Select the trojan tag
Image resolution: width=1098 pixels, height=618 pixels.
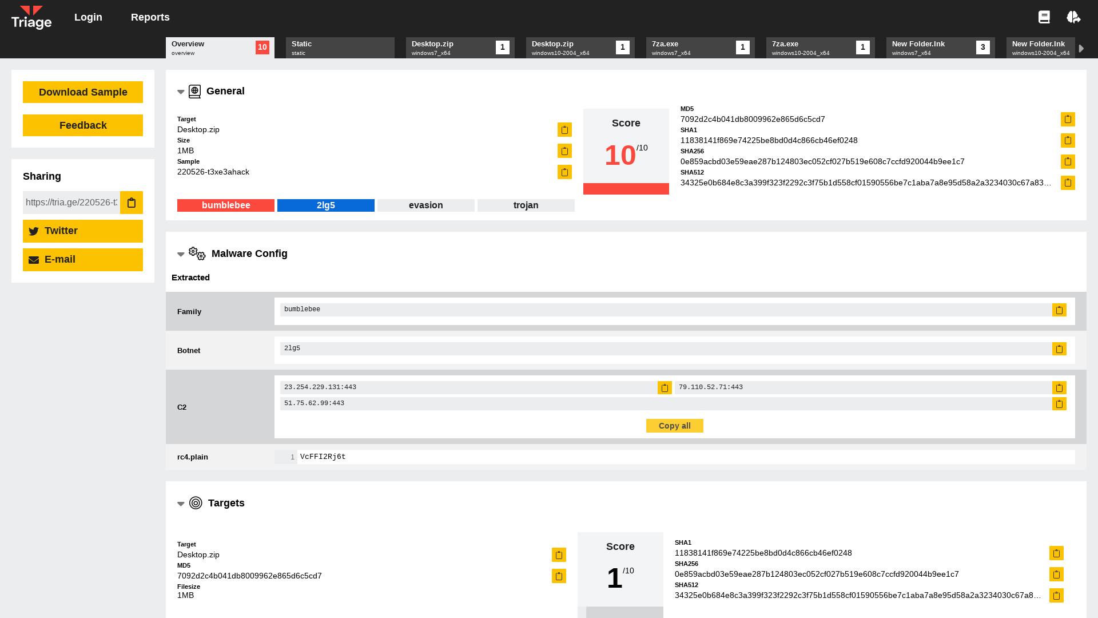click(x=526, y=205)
